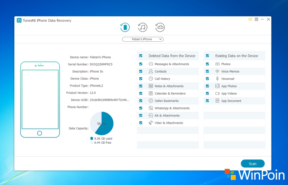
Task: Click the Device Class value iPhone
Action: click(x=94, y=78)
